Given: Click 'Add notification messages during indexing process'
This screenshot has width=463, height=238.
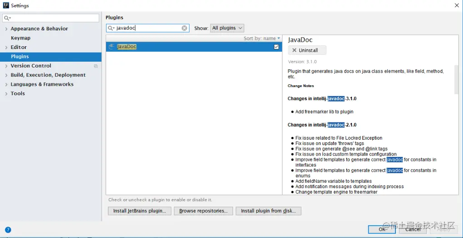Looking at the screenshot, I should (x=349, y=187).
